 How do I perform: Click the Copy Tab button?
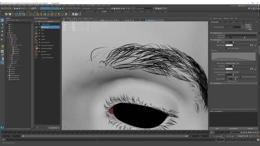tap(249, 128)
